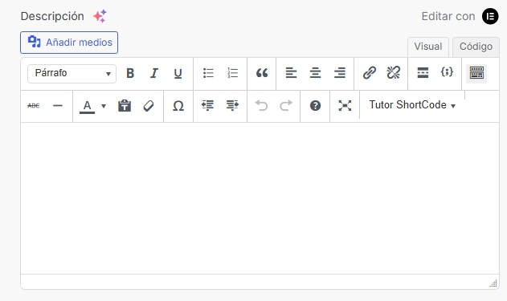
Task: Apply blockquote formatting
Action: pos(262,73)
